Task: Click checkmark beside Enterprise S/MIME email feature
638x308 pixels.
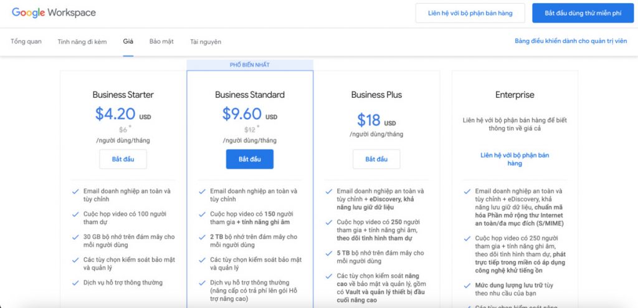Action: 467,191
